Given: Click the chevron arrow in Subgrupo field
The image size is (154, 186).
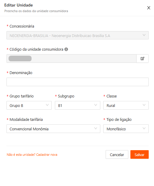Looking at the screenshot, I should pyautogui.click(x=96, y=105).
